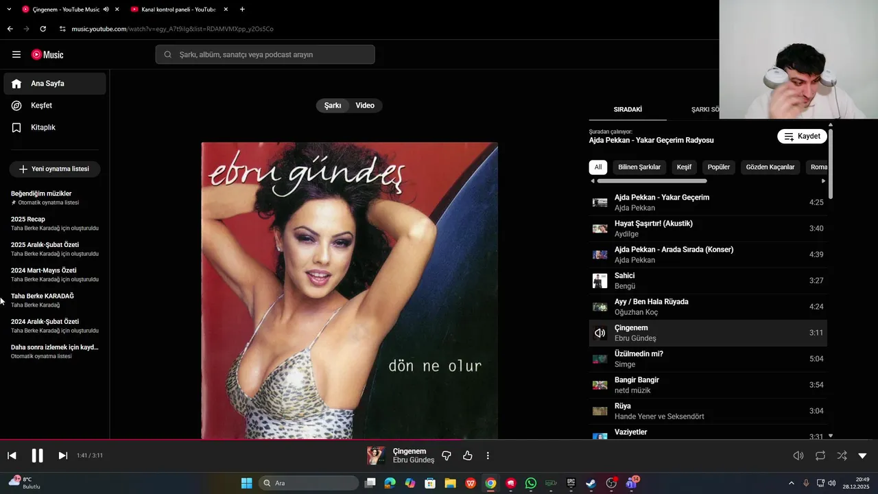
Task: Play Ajda Pekkan - Arada Sırada (Konser)
Action: pos(708,255)
